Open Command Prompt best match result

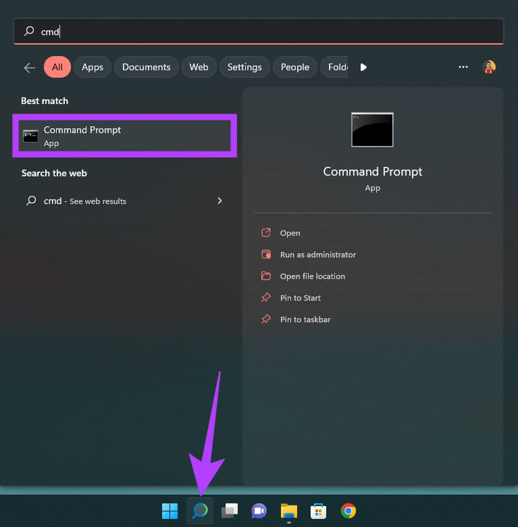pos(125,136)
